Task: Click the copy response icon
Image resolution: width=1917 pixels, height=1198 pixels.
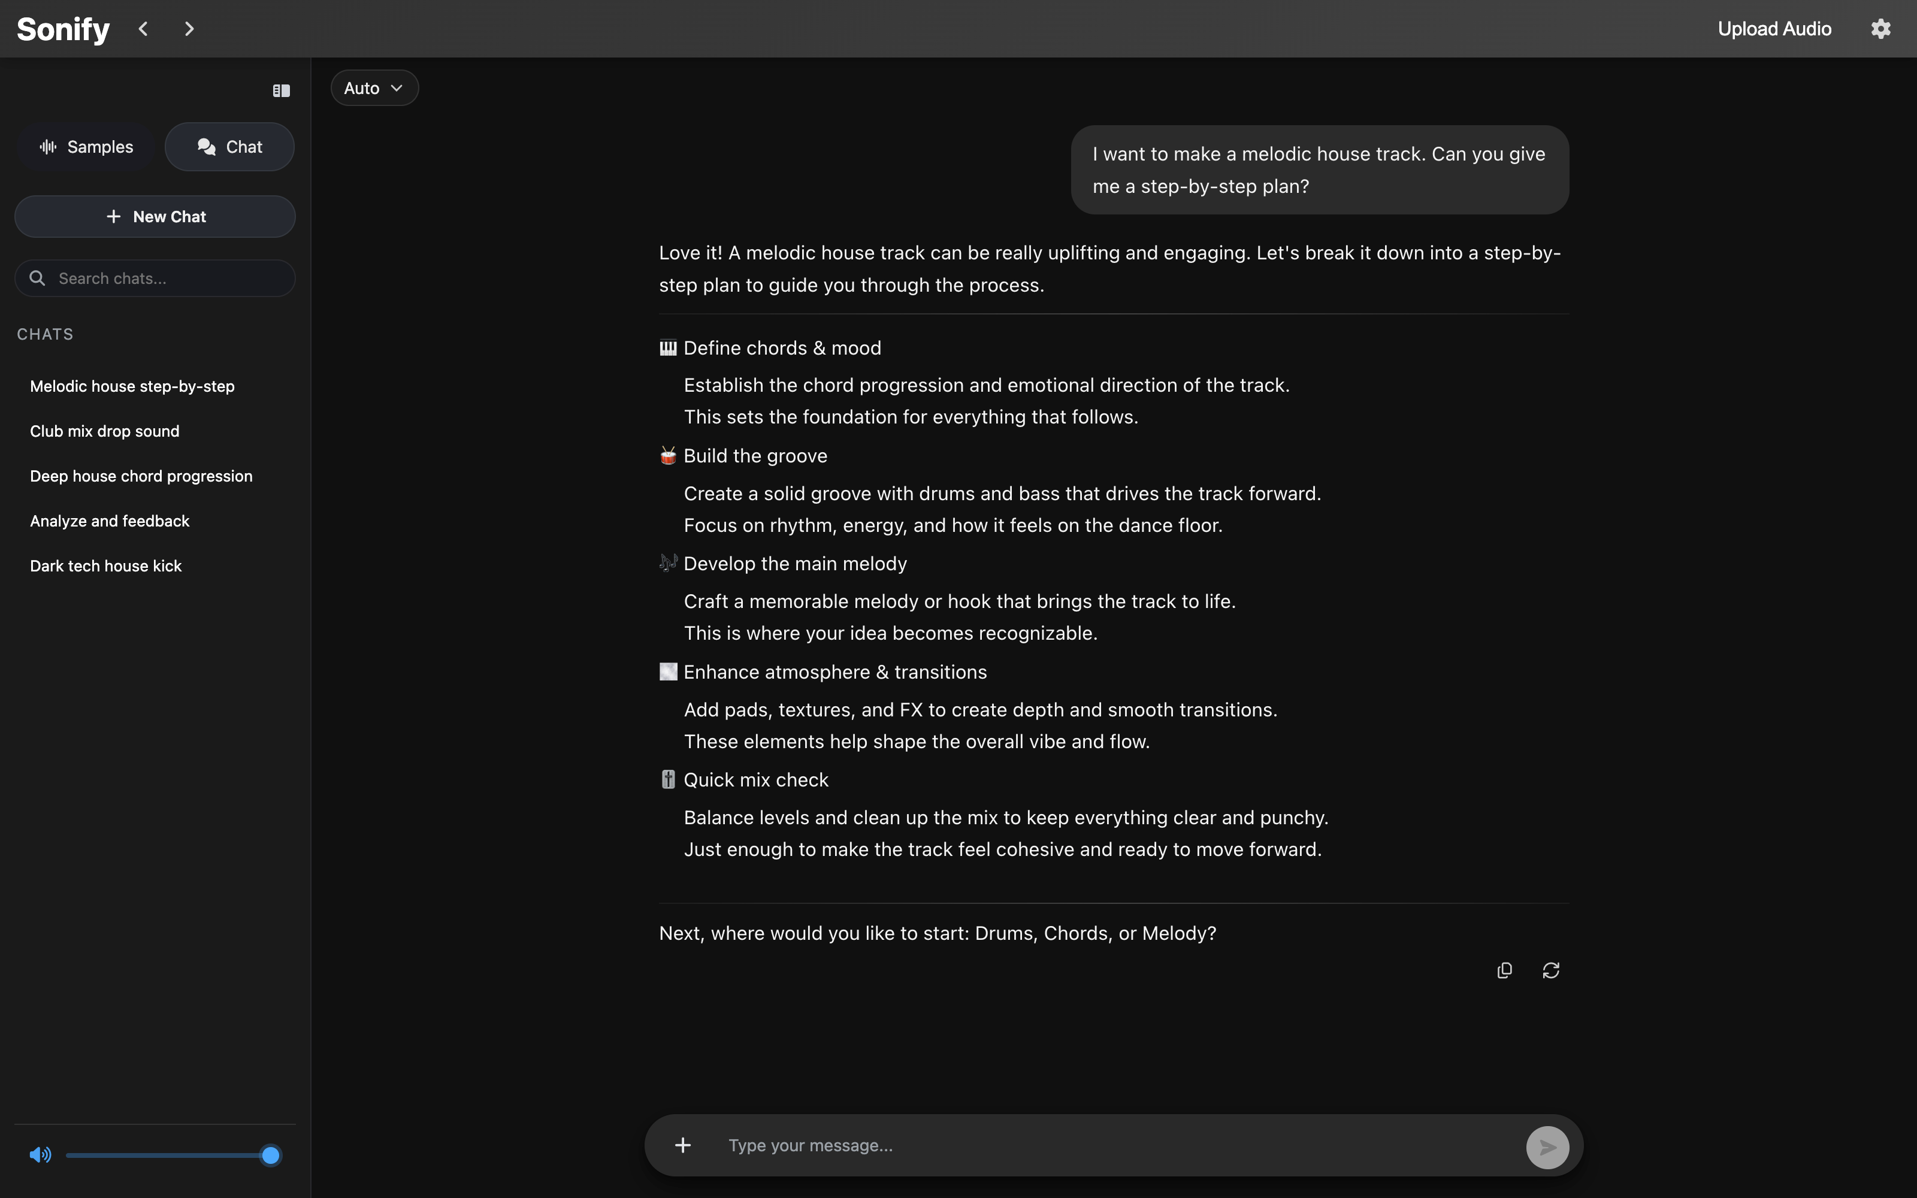Action: coord(1504,970)
